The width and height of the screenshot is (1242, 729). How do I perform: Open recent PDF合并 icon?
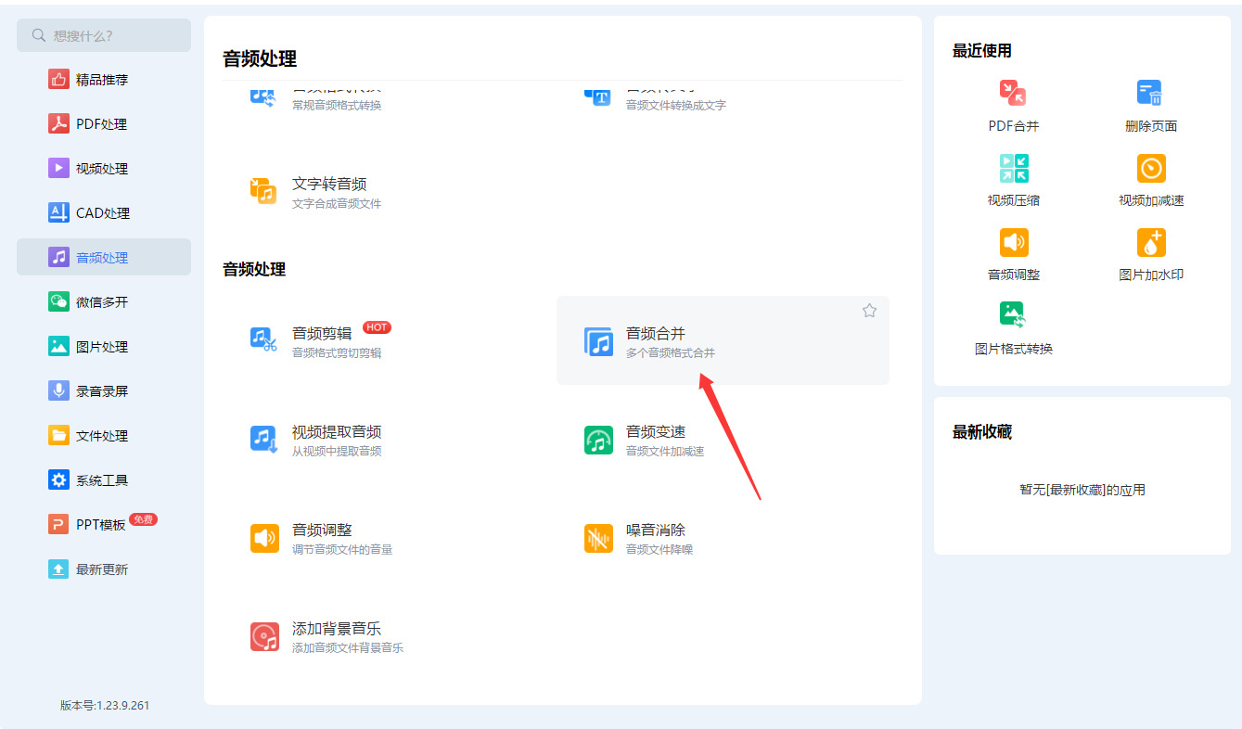coord(1013,93)
